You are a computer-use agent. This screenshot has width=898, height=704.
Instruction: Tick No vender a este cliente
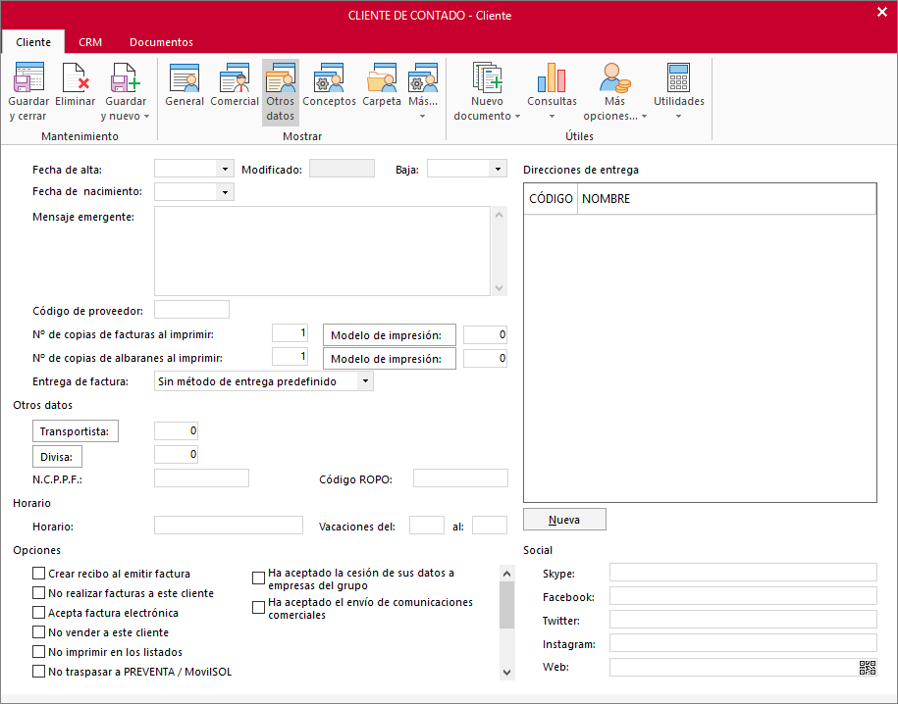pyautogui.click(x=39, y=632)
